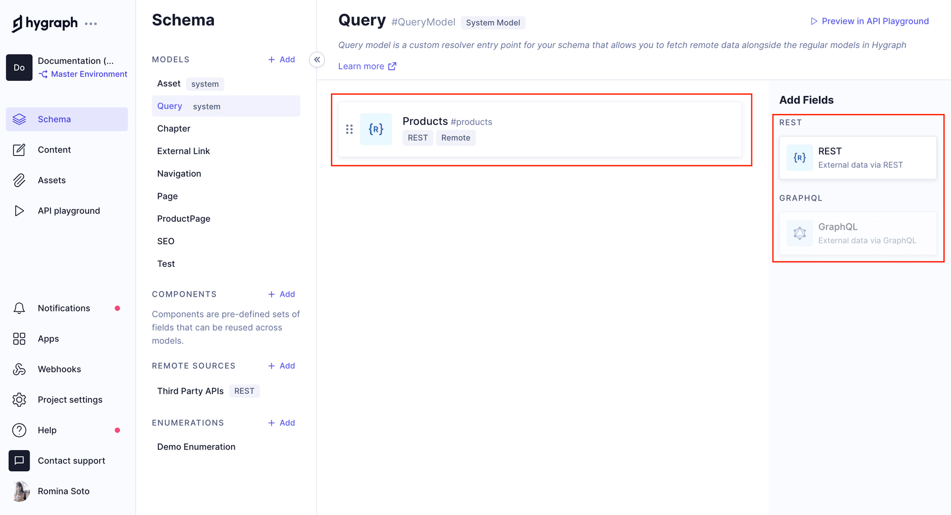The width and height of the screenshot is (951, 515).
Task: Select the Chapter model
Action: click(x=226, y=129)
